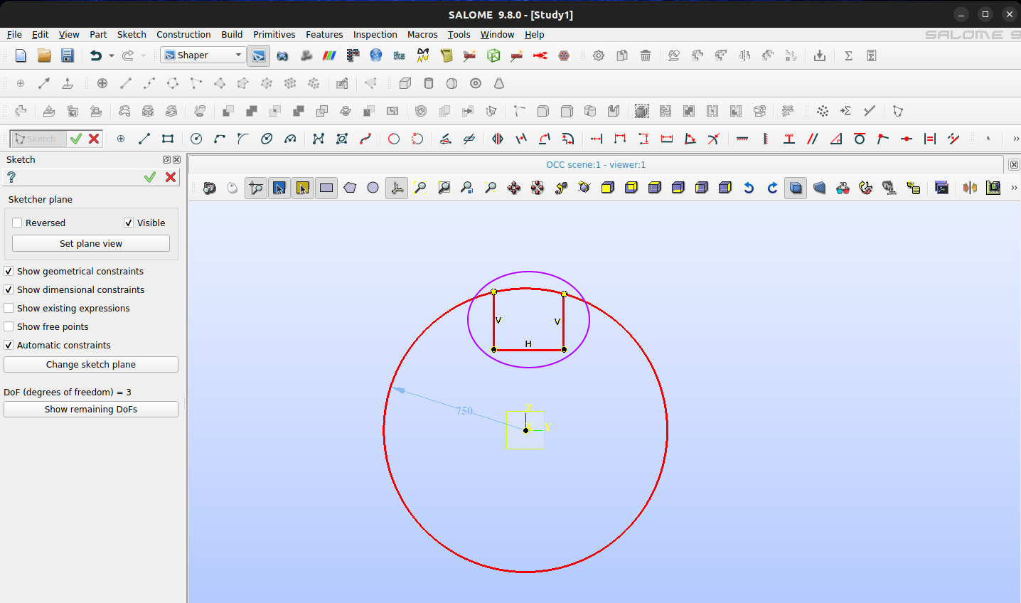Select the sketch Rectangle tool

click(x=168, y=139)
